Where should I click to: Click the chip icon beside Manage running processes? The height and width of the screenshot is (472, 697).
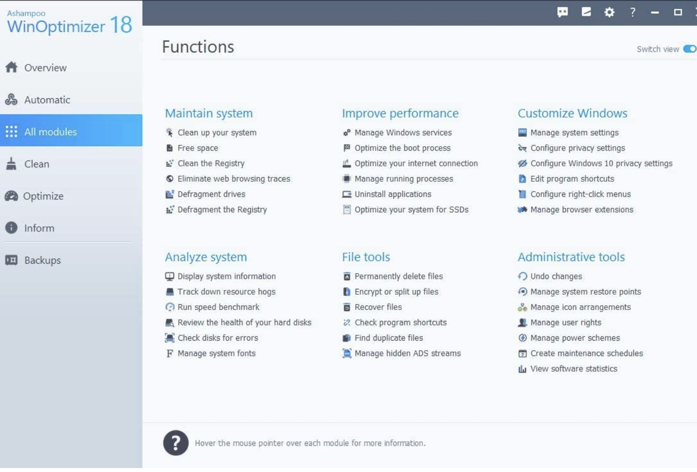point(347,179)
